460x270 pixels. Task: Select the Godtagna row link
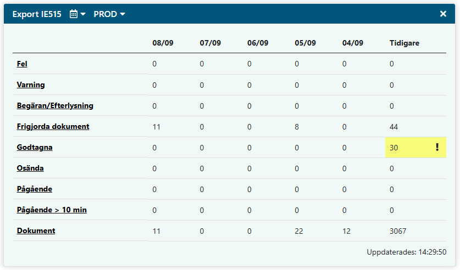point(35,148)
